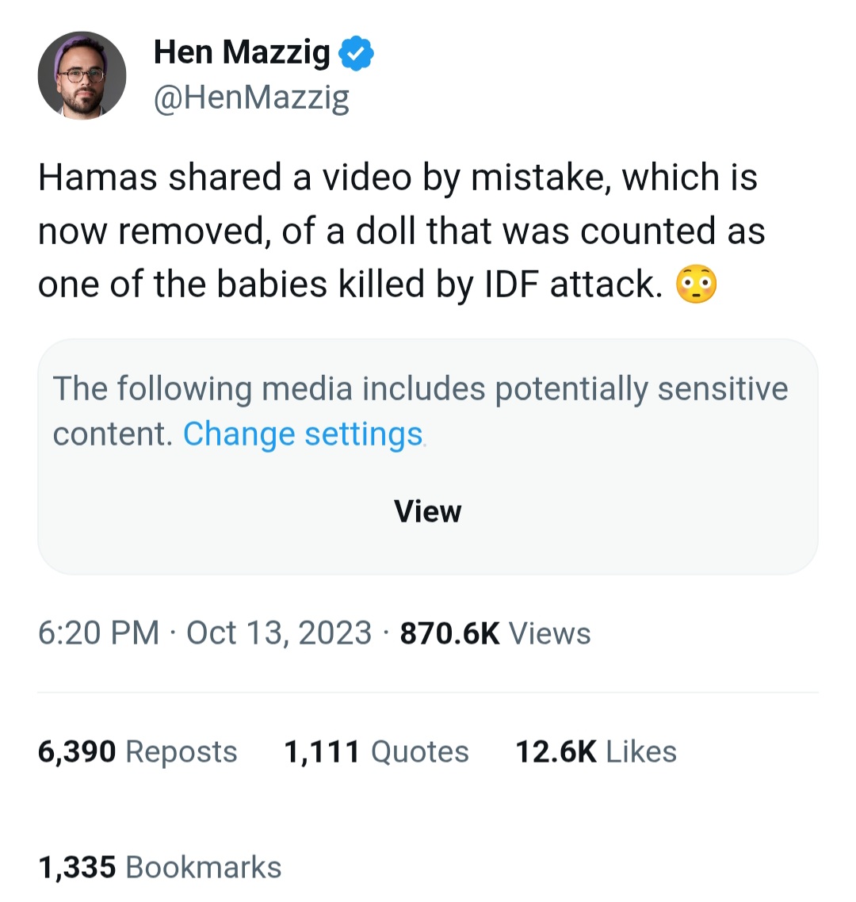
Task: Click the blue verified checkmark badge
Action: [356, 54]
